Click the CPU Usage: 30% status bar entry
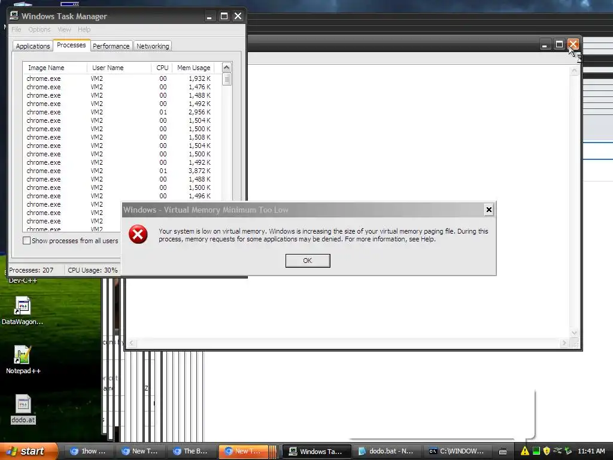Image resolution: width=613 pixels, height=460 pixels. [x=93, y=270]
